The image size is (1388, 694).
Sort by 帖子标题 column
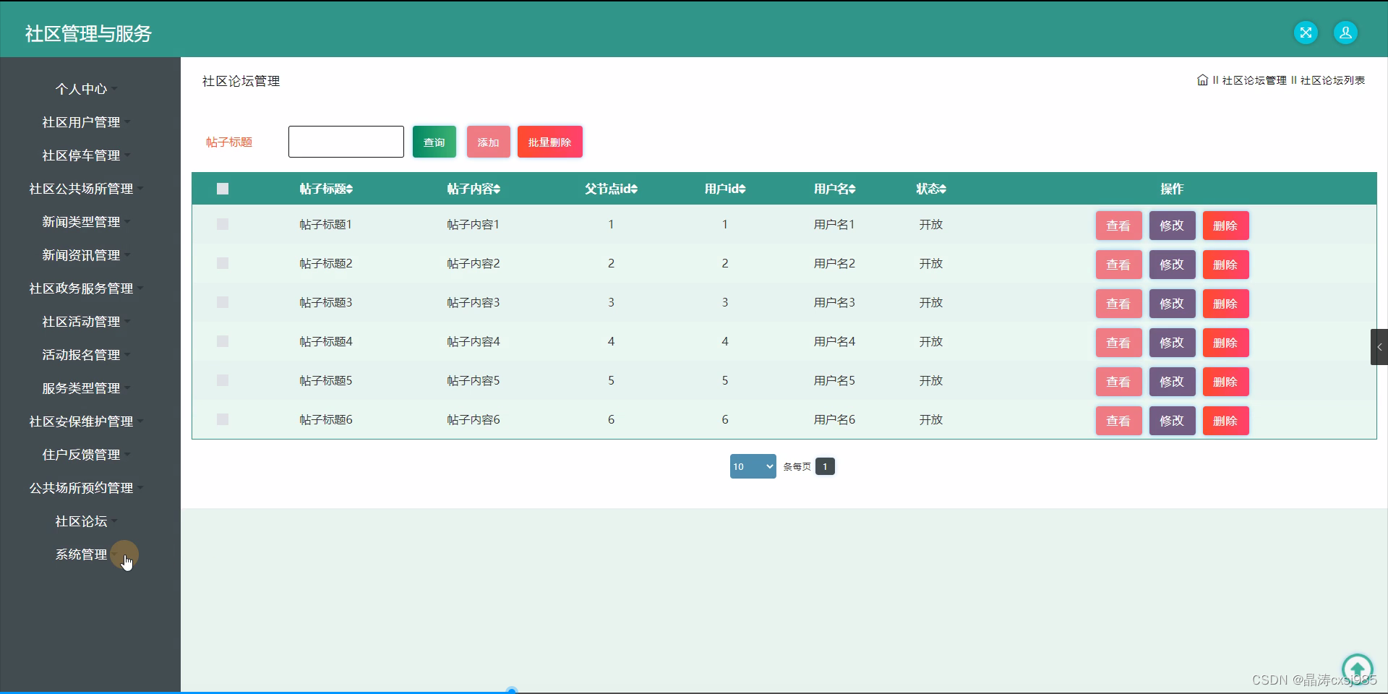click(326, 189)
